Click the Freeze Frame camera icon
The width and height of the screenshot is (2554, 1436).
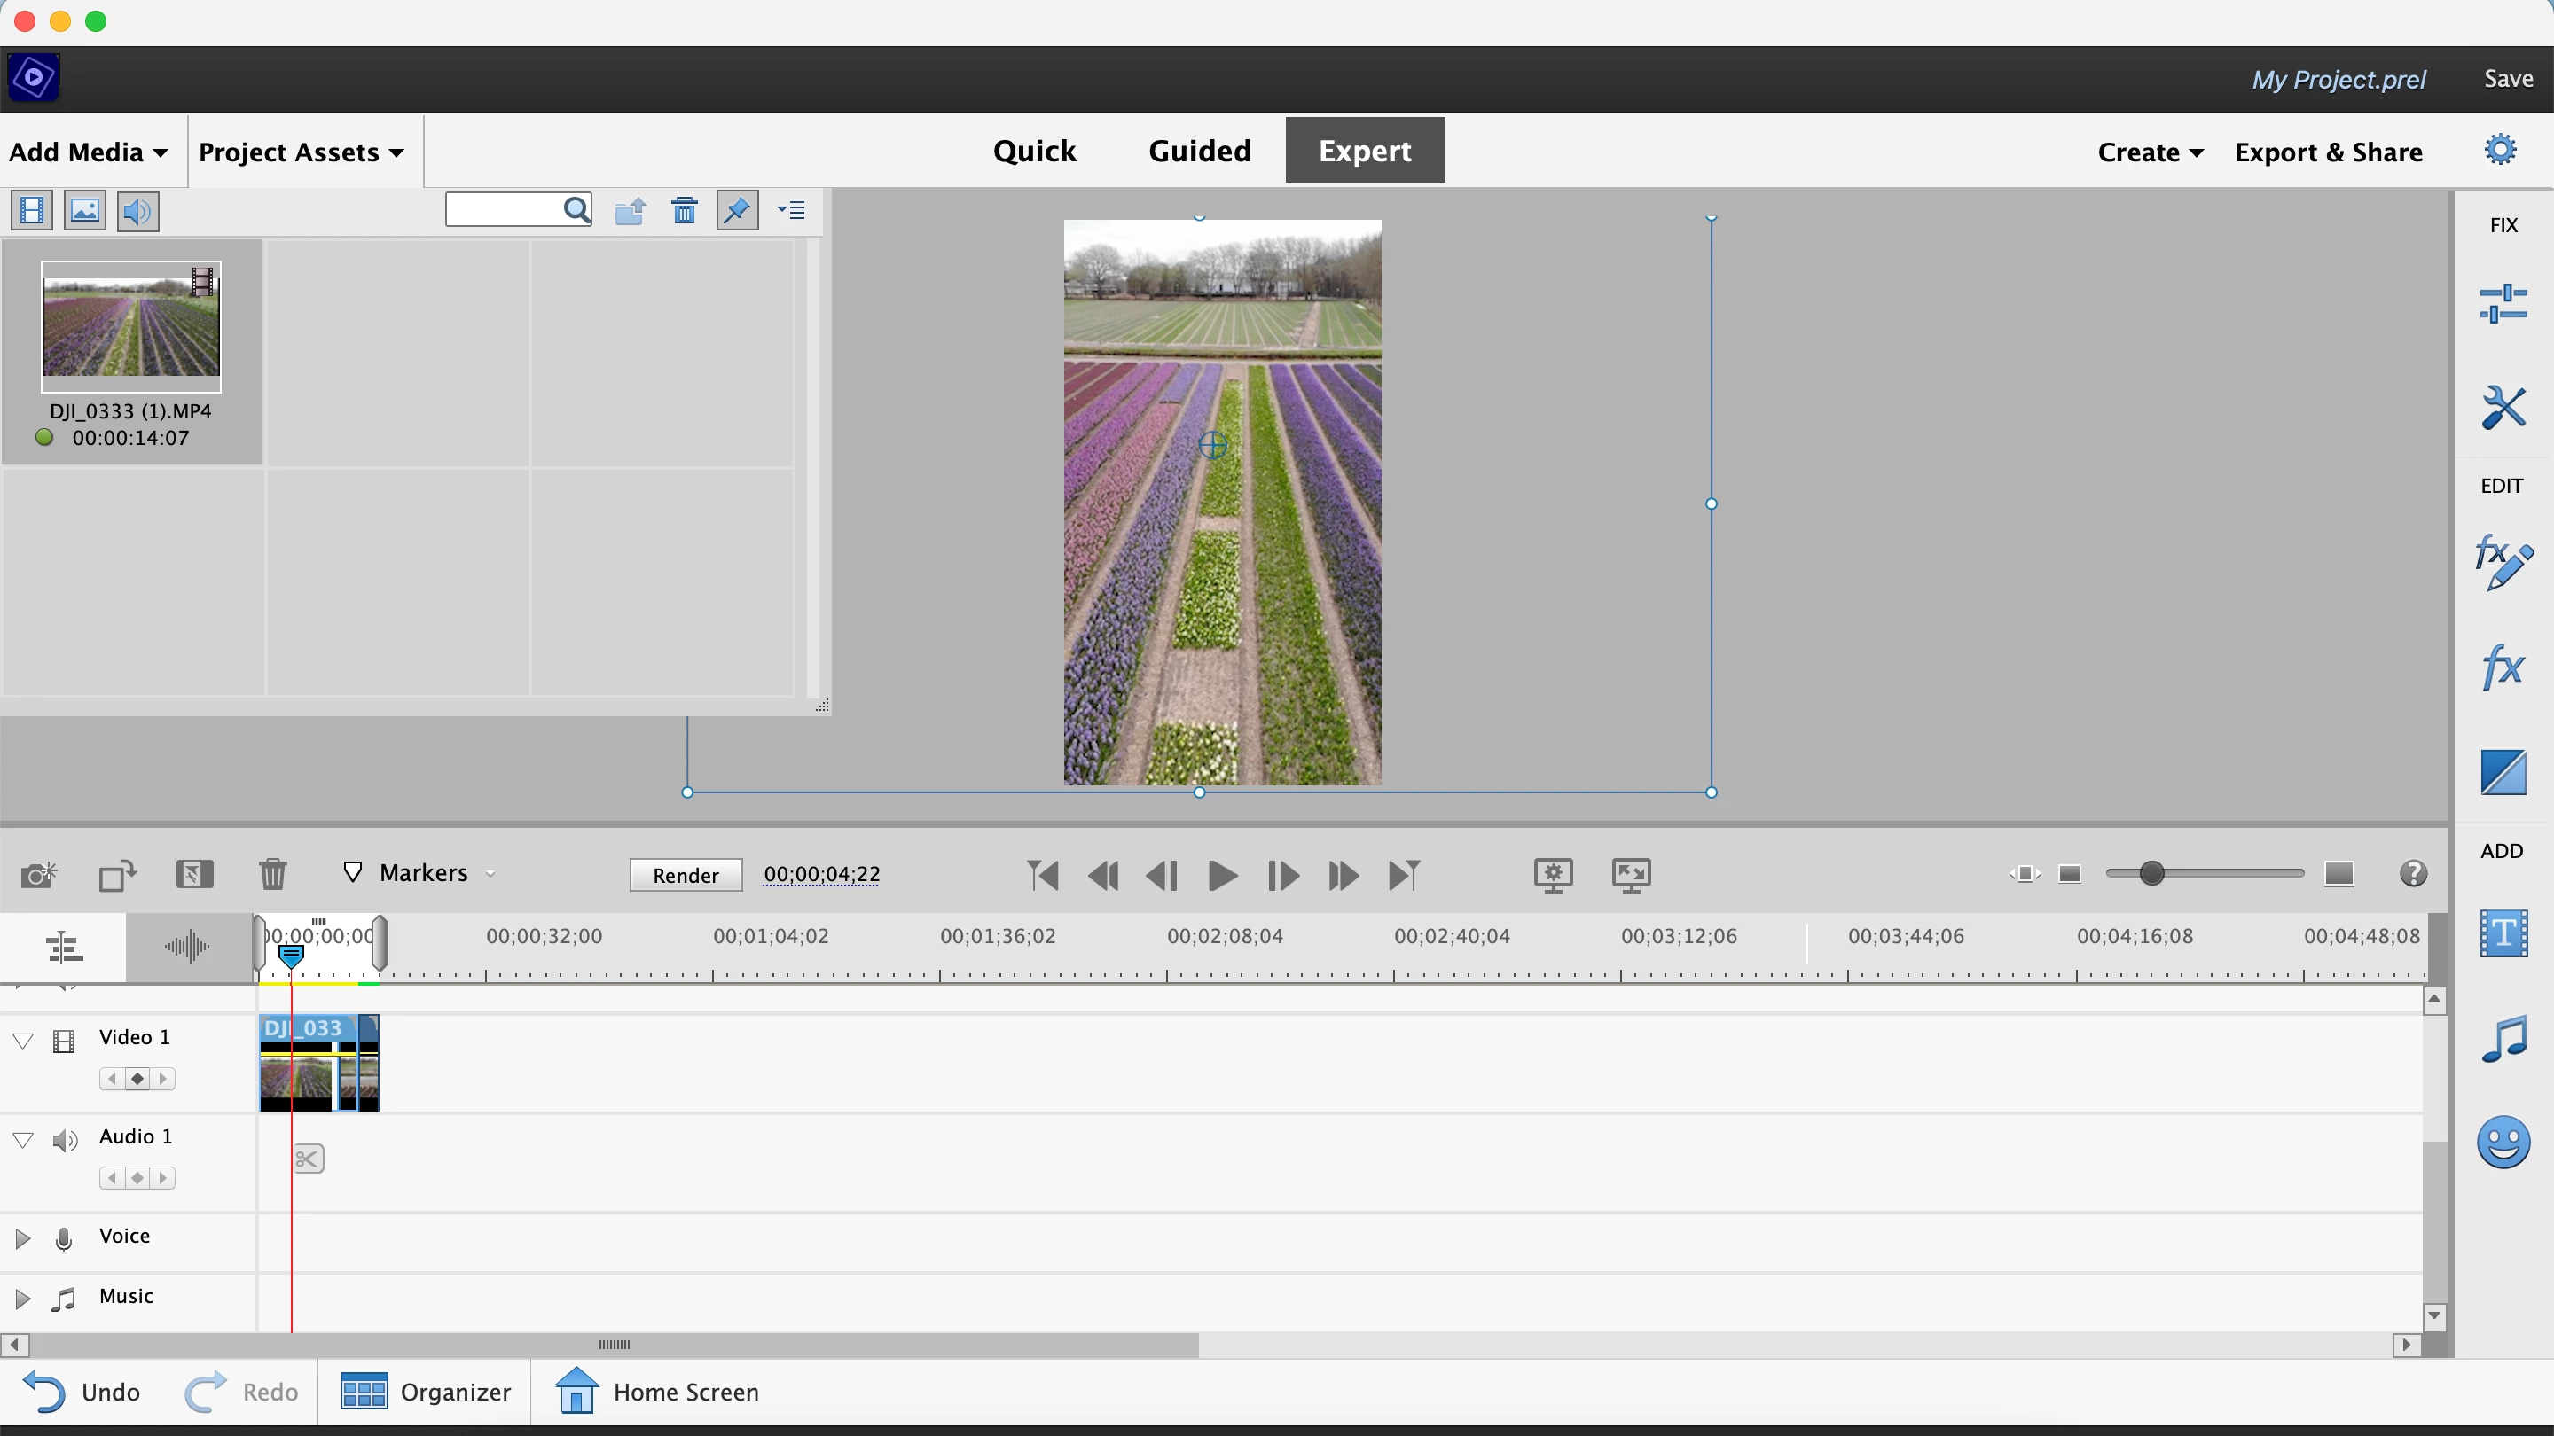tap(39, 874)
